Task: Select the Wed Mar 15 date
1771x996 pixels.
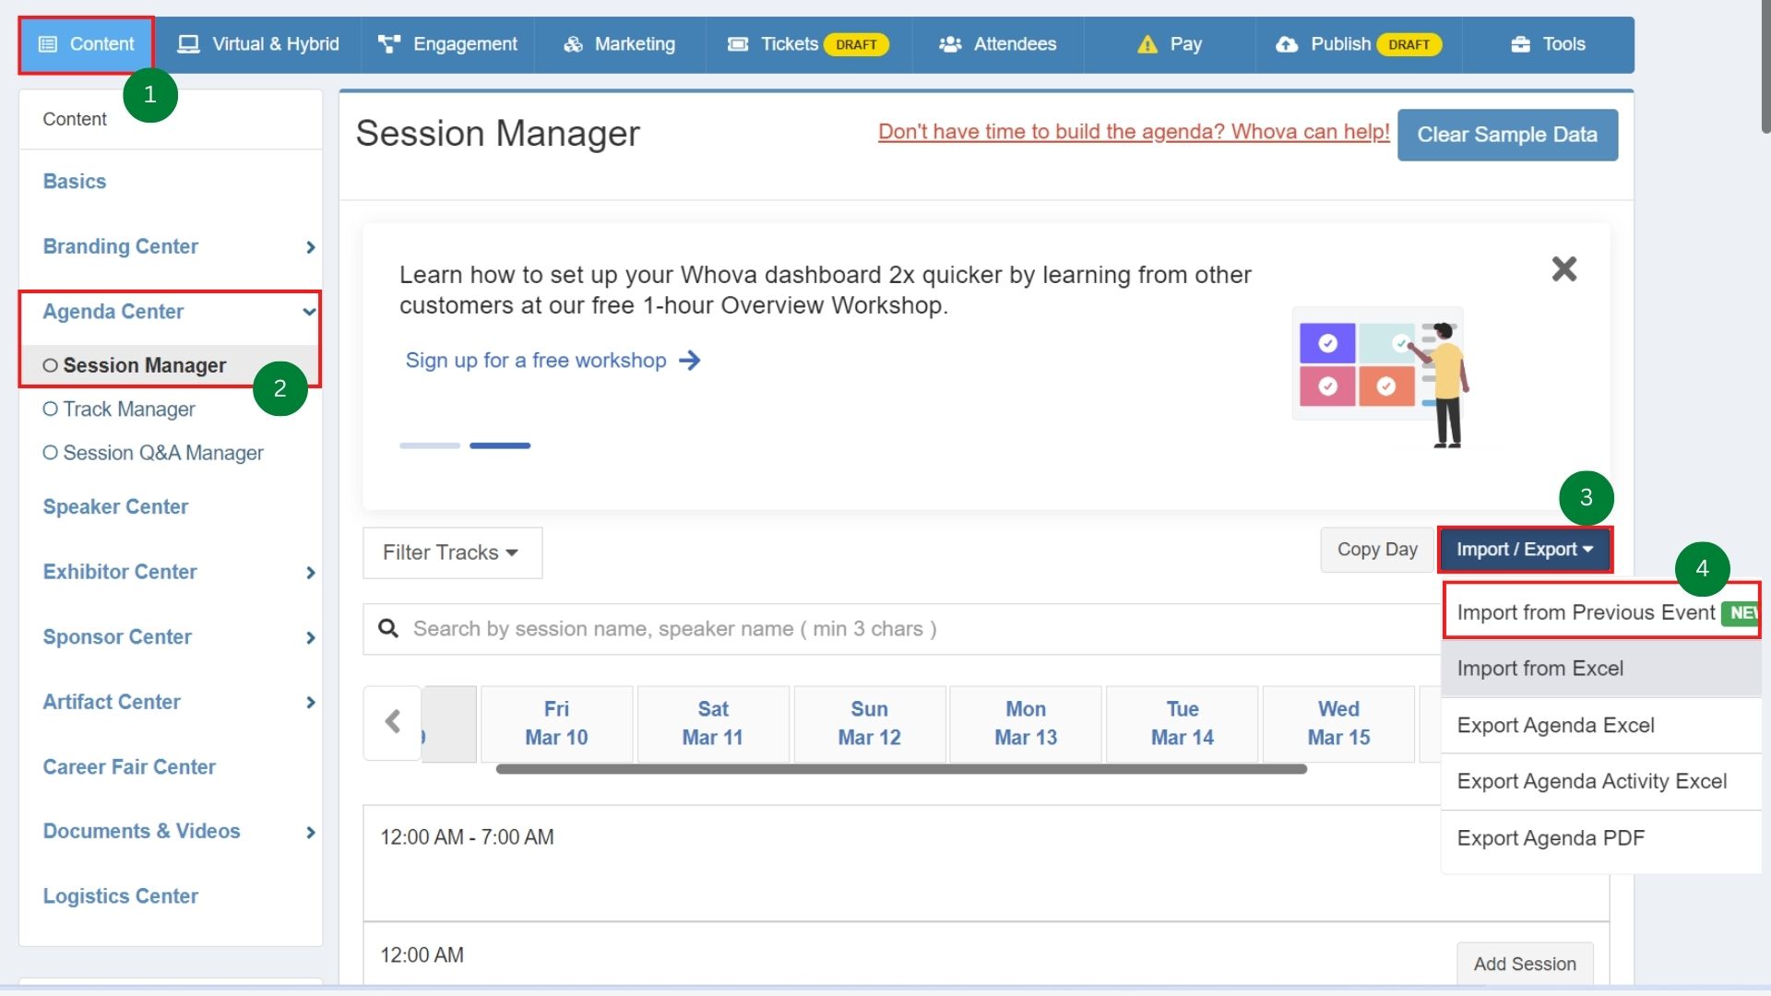Action: tap(1338, 723)
